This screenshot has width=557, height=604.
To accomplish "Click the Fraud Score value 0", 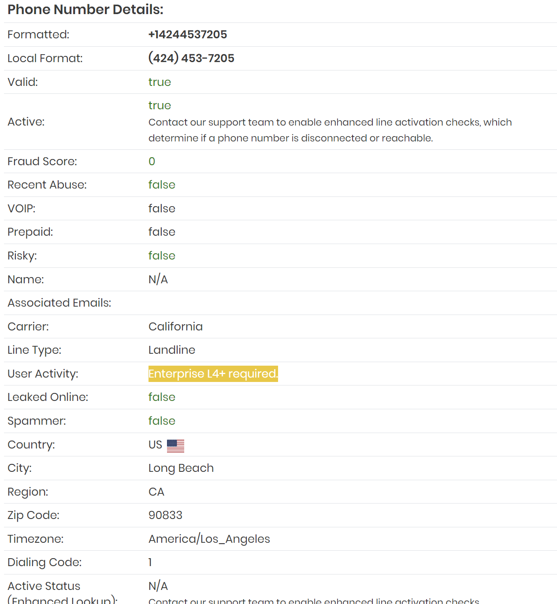I will 152,161.
